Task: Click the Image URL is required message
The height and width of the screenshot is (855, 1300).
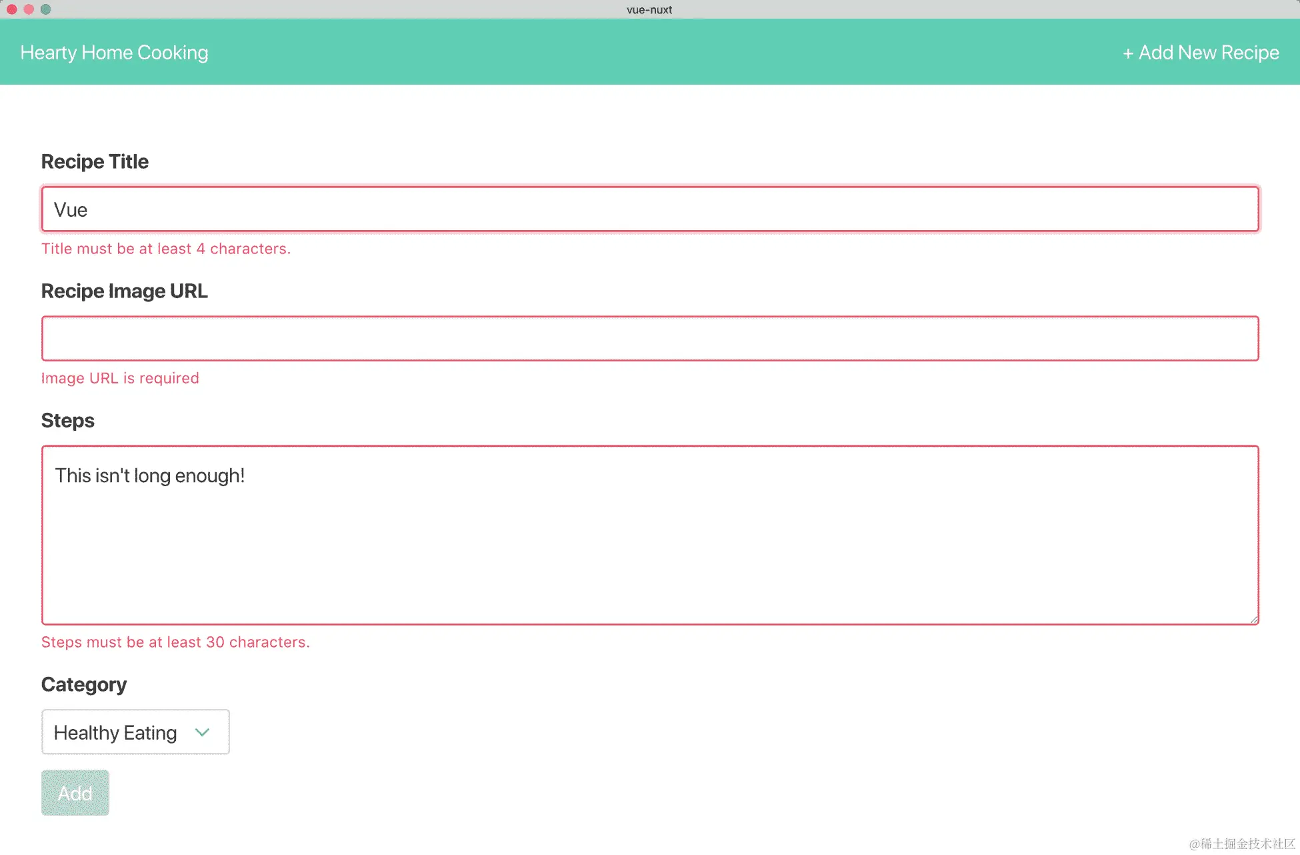Action: coord(120,378)
